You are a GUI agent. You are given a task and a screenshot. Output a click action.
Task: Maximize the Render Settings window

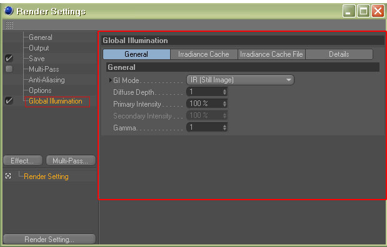coord(363,11)
